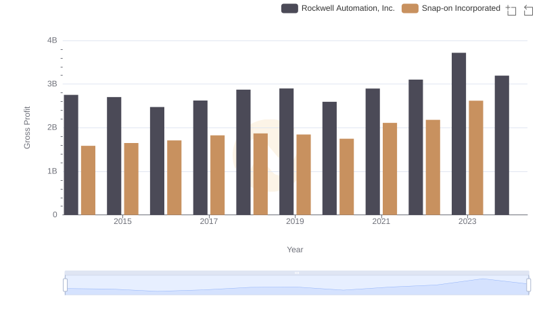Grab the left data zoom slider handle
The width and height of the screenshot is (541, 311).
point(65,285)
